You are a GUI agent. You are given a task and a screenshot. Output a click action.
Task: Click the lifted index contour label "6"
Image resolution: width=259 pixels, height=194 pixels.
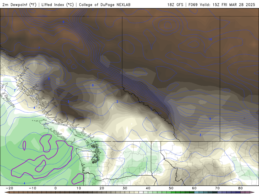93,85
